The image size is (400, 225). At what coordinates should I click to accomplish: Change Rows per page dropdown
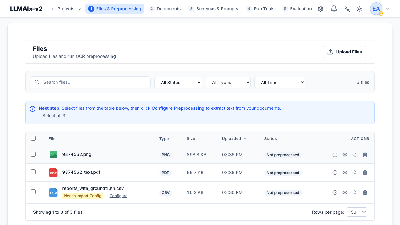357,212
